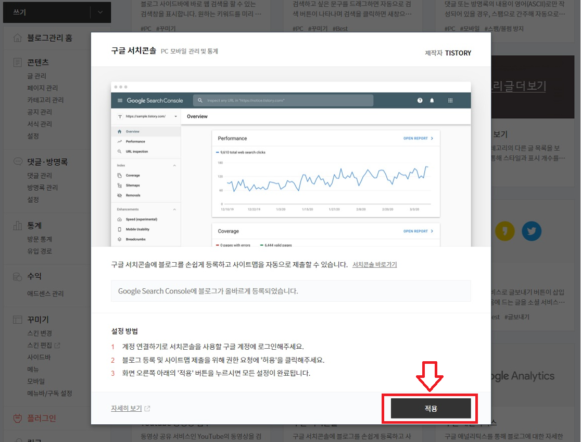Click the #Best tag in the background card
The width and height of the screenshot is (581, 442).
tap(340, 29)
